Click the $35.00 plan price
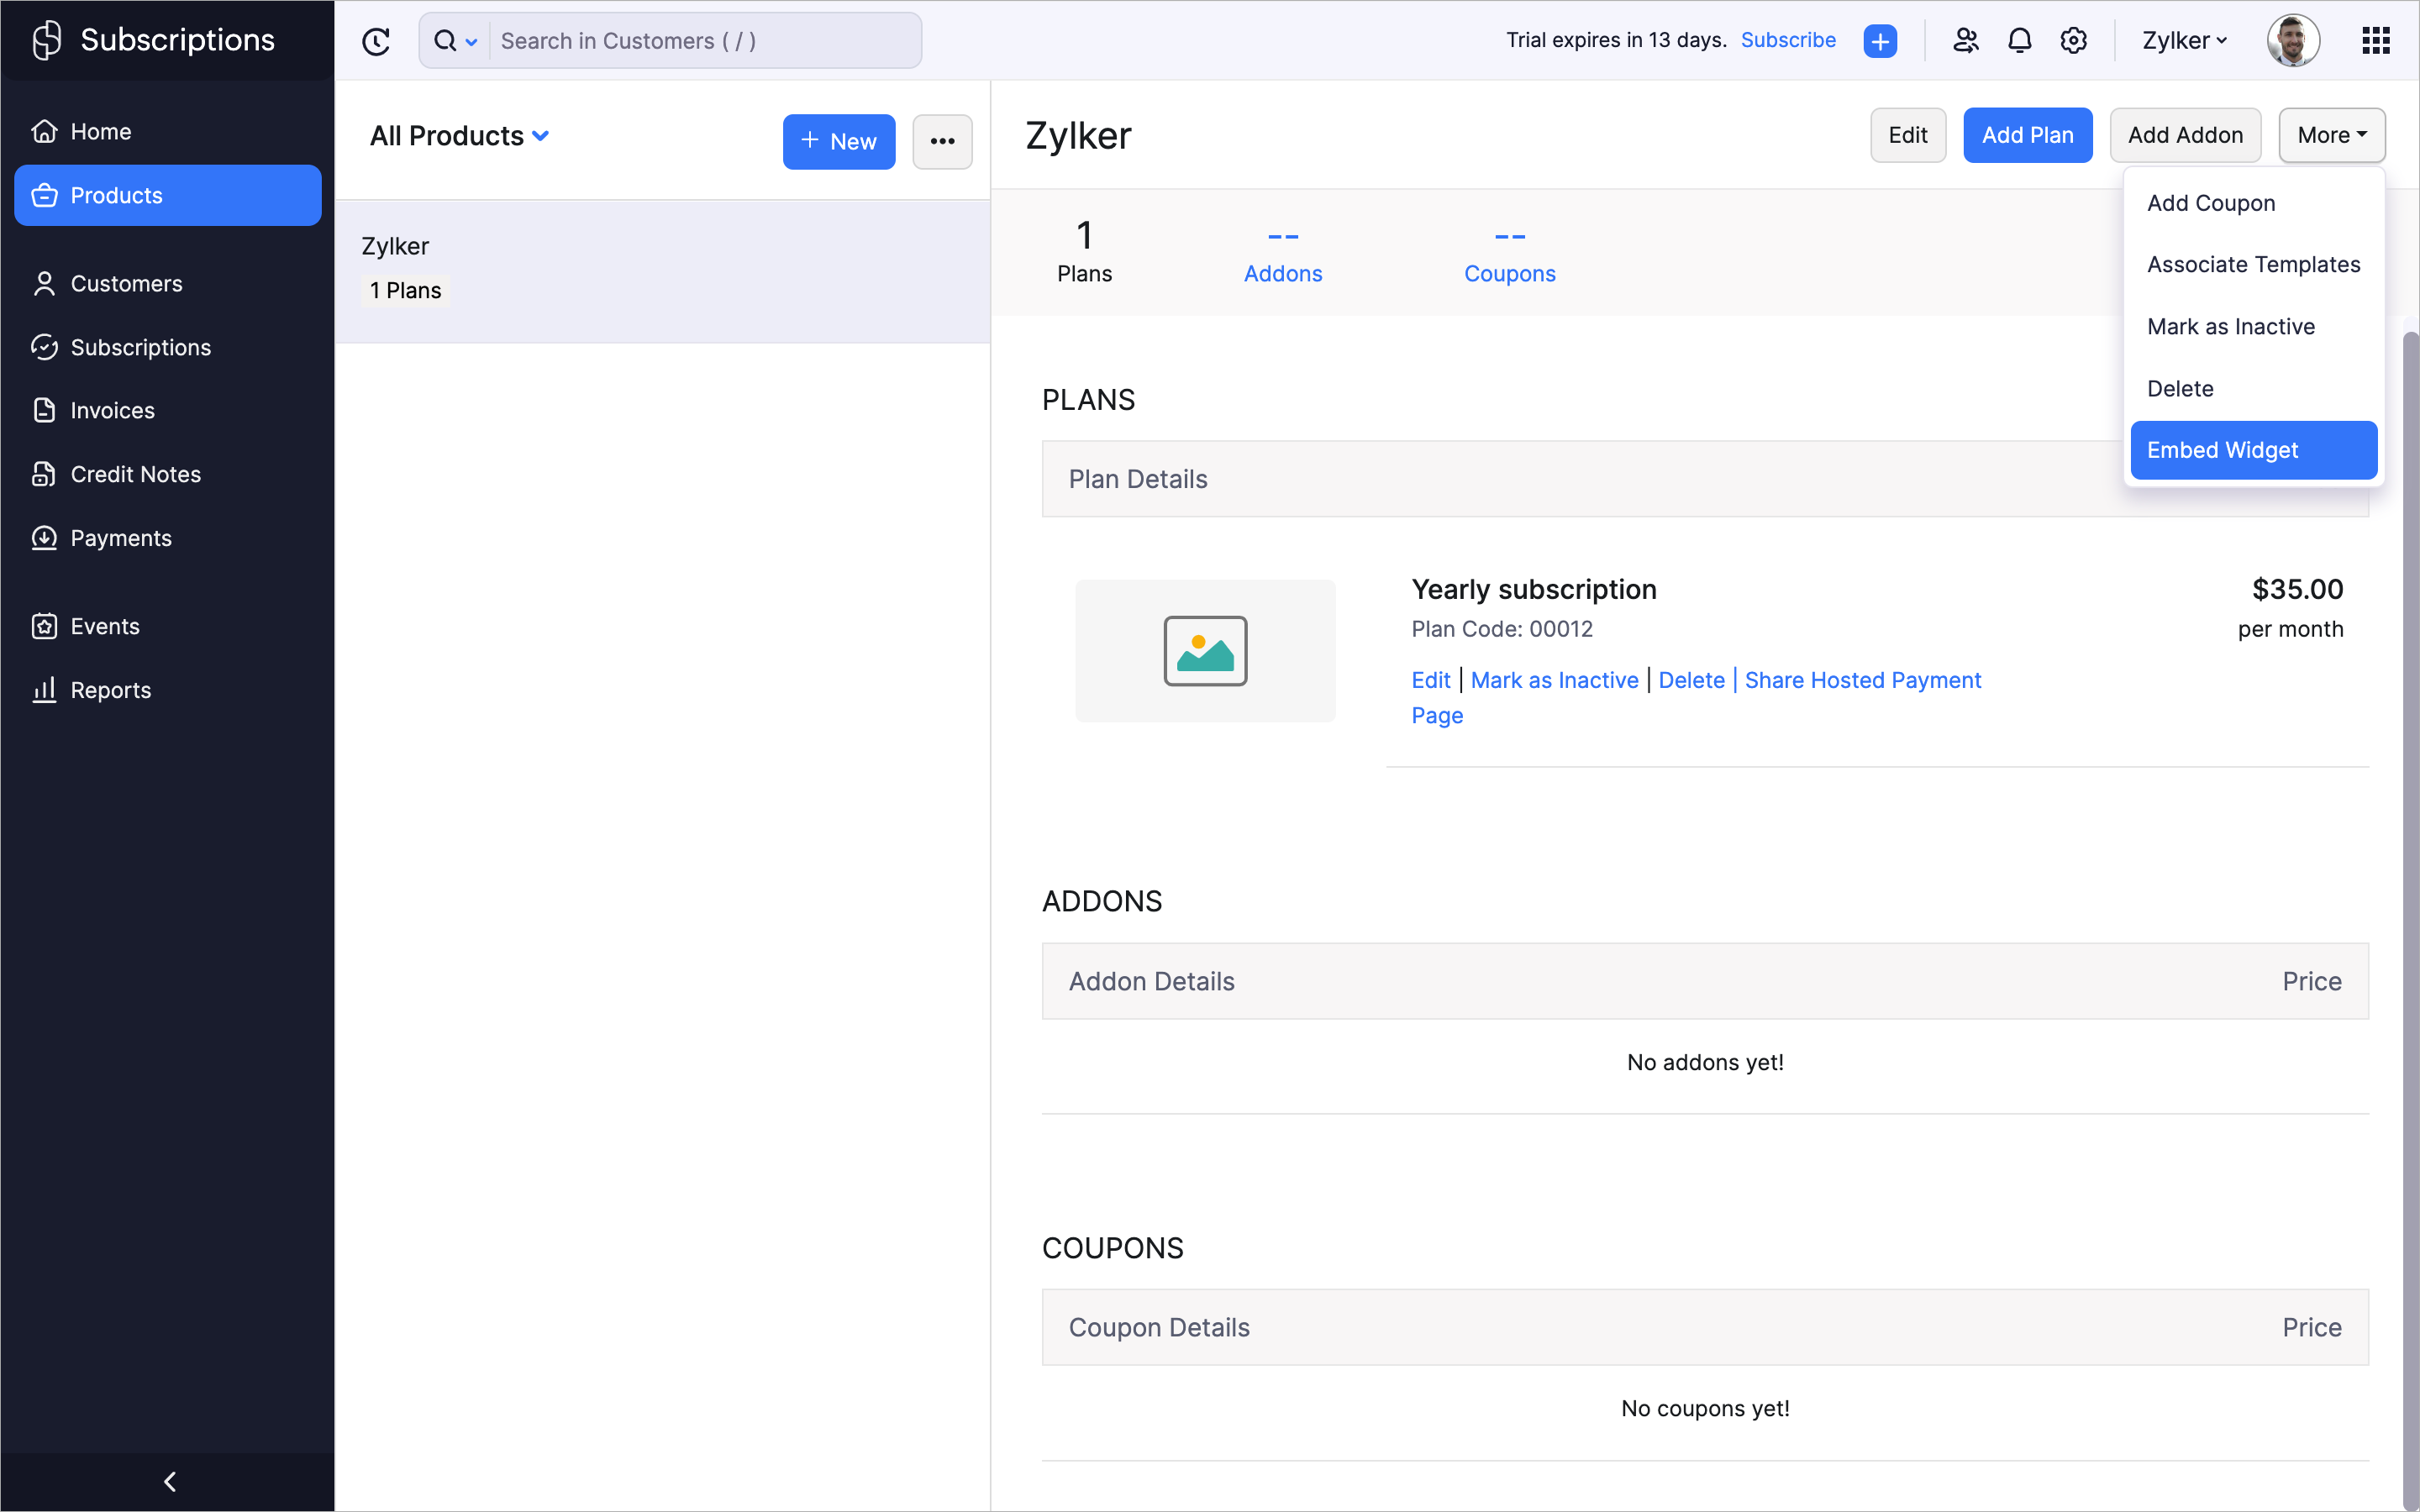 pyautogui.click(x=2297, y=590)
